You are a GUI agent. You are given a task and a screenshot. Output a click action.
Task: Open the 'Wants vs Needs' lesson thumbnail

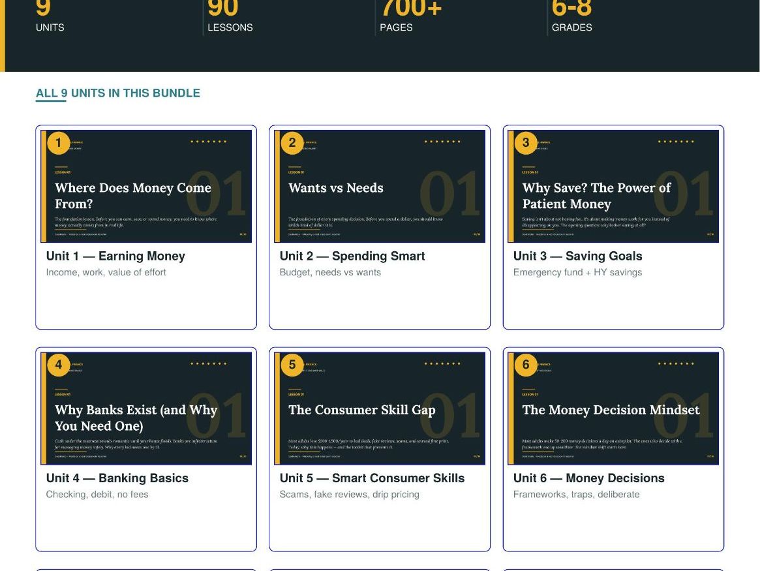click(380, 186)
